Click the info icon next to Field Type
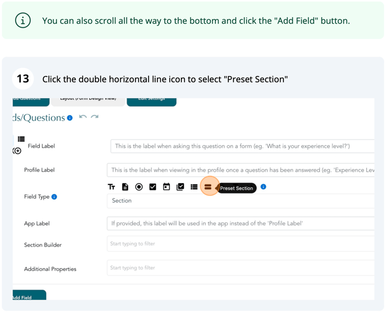Viewport: 386px width, 313px height. (54, 197)
